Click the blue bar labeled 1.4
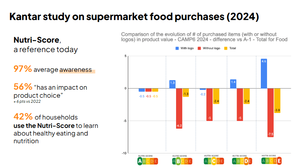The height and width of the screenshot is (168, 301). (x=233, y=84)
